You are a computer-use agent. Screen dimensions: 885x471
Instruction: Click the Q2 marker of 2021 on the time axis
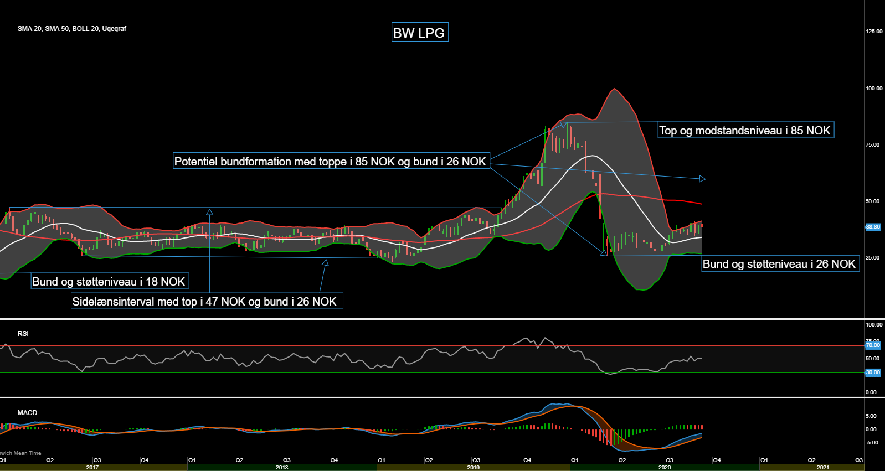coord(812,460)
